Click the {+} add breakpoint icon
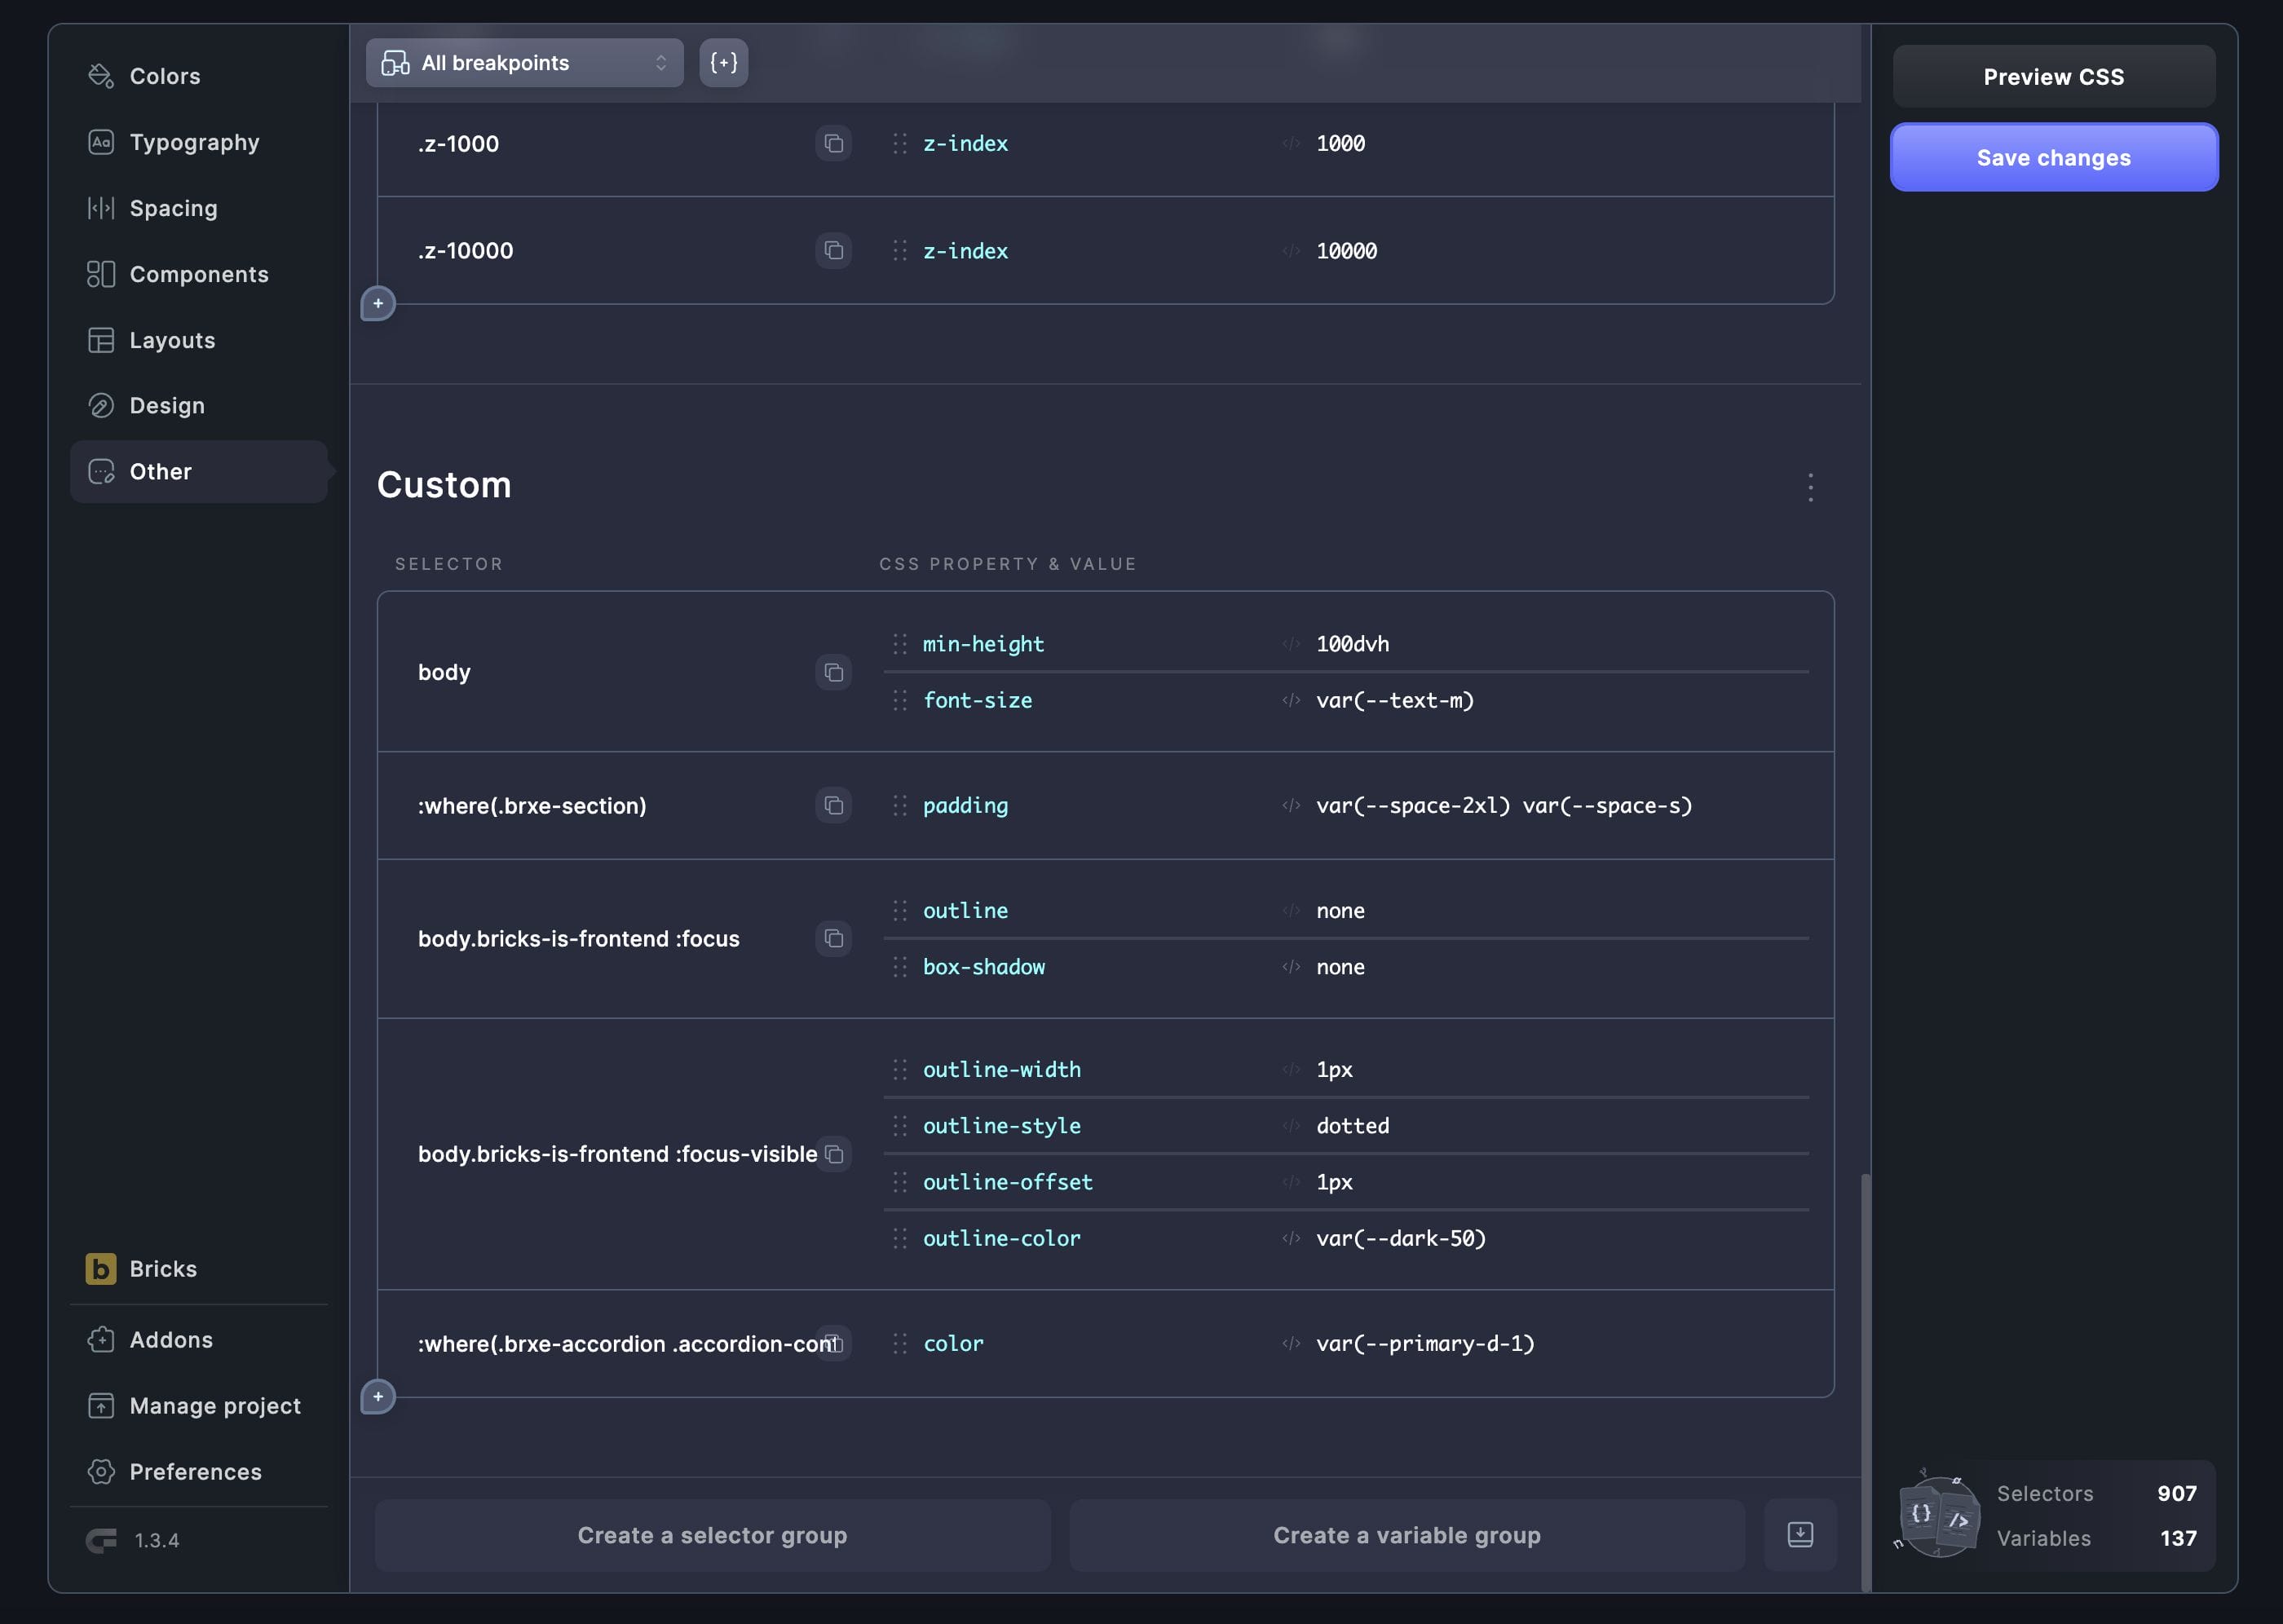The width and height of the screenshot is (2283, 1624). point(722,62)
